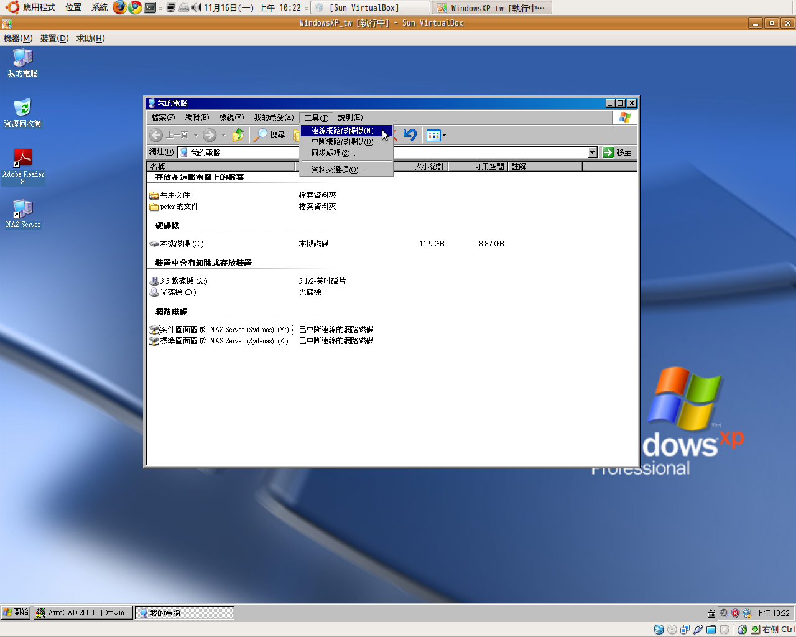The height and width of the screenshot is (637, 796).
Task: Open the Recycle Bin (資源回收筒) desktop icon
Action: [22, 113]
